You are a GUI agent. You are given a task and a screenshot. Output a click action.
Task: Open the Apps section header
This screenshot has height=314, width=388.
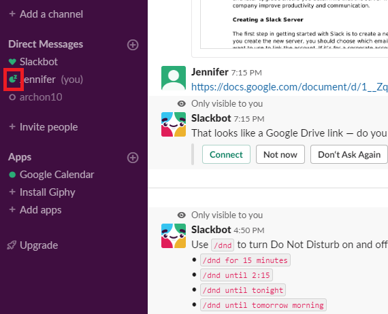(20, 157)
